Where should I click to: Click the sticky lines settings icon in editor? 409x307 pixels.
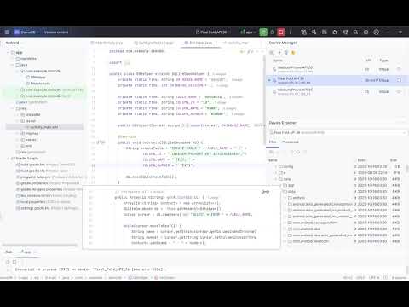pyautogui.click(x=265, y=192)
